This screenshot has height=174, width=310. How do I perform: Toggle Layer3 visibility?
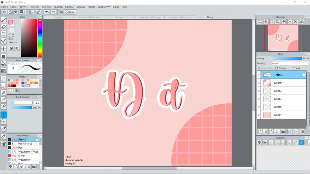click(259, 91)
